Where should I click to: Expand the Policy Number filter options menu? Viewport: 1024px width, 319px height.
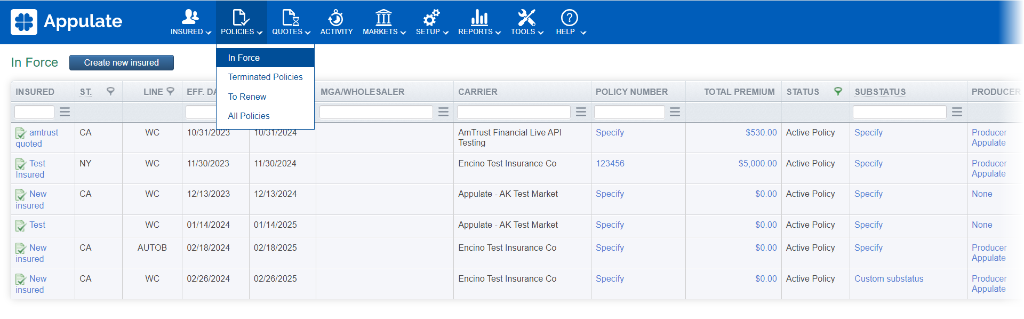pyautogui.click(x=675, y=112)
